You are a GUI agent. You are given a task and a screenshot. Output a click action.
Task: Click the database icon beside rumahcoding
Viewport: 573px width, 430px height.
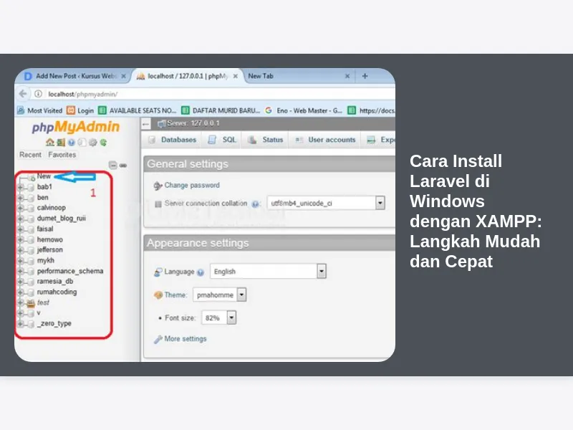(31, 292)
